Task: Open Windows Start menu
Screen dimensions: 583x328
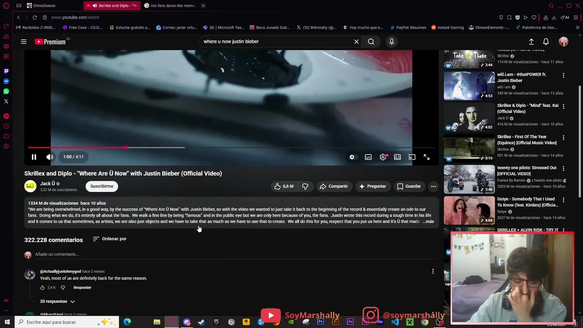Action: (7, 322)
